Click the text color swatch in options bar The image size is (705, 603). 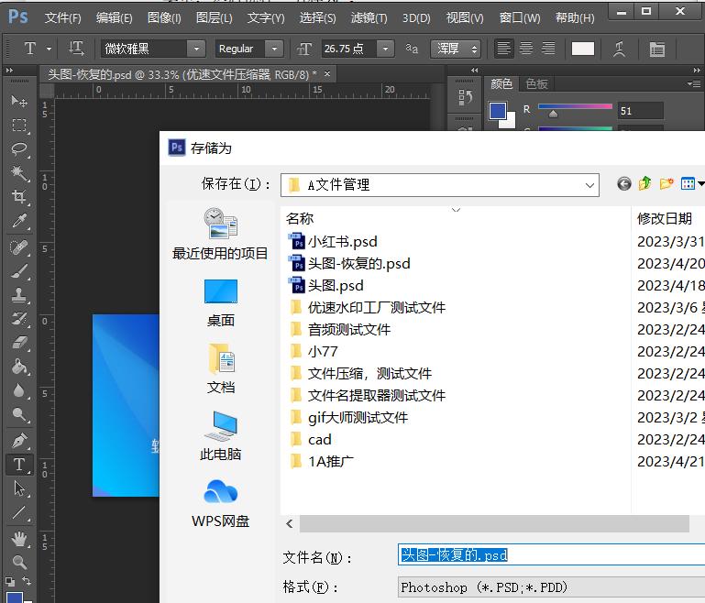tap(583, 49)
